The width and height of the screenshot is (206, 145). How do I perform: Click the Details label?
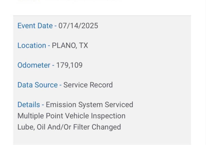point(29,105)
